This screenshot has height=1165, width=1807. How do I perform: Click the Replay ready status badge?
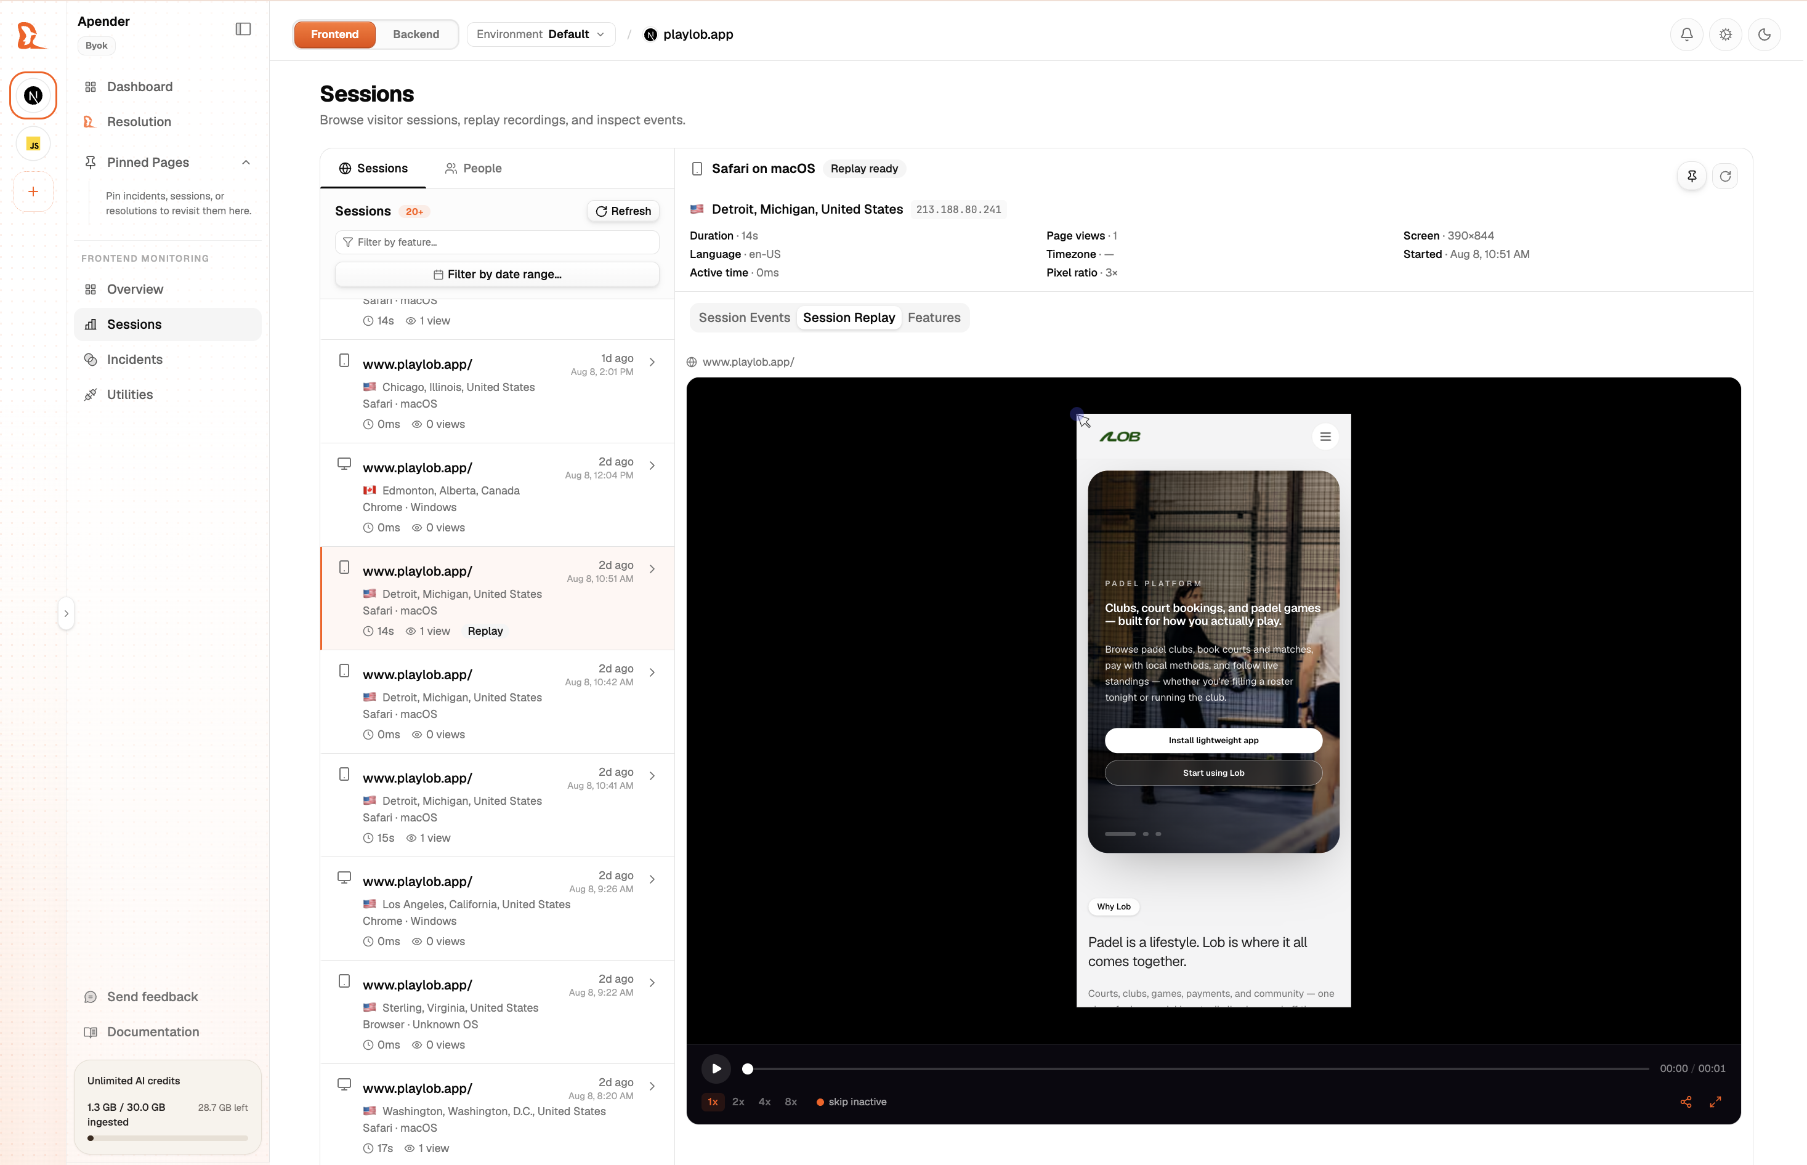point(864,169)
